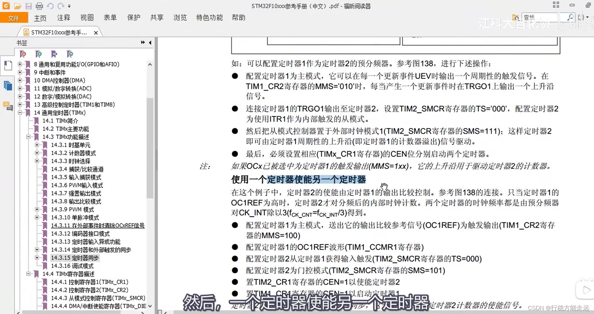Image resolution: width=594 pixels, height=314 pixels.
Task: Open the 帮助 ribbon tab
Action: coord(238,18)
